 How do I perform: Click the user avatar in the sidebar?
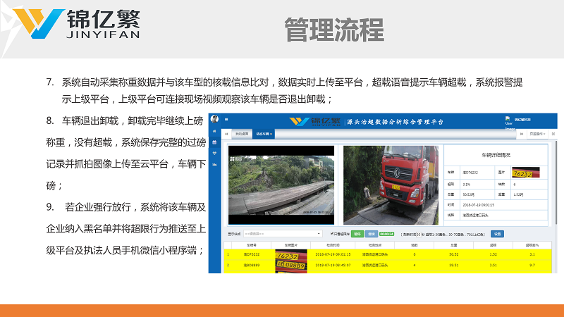coord(214,120)
